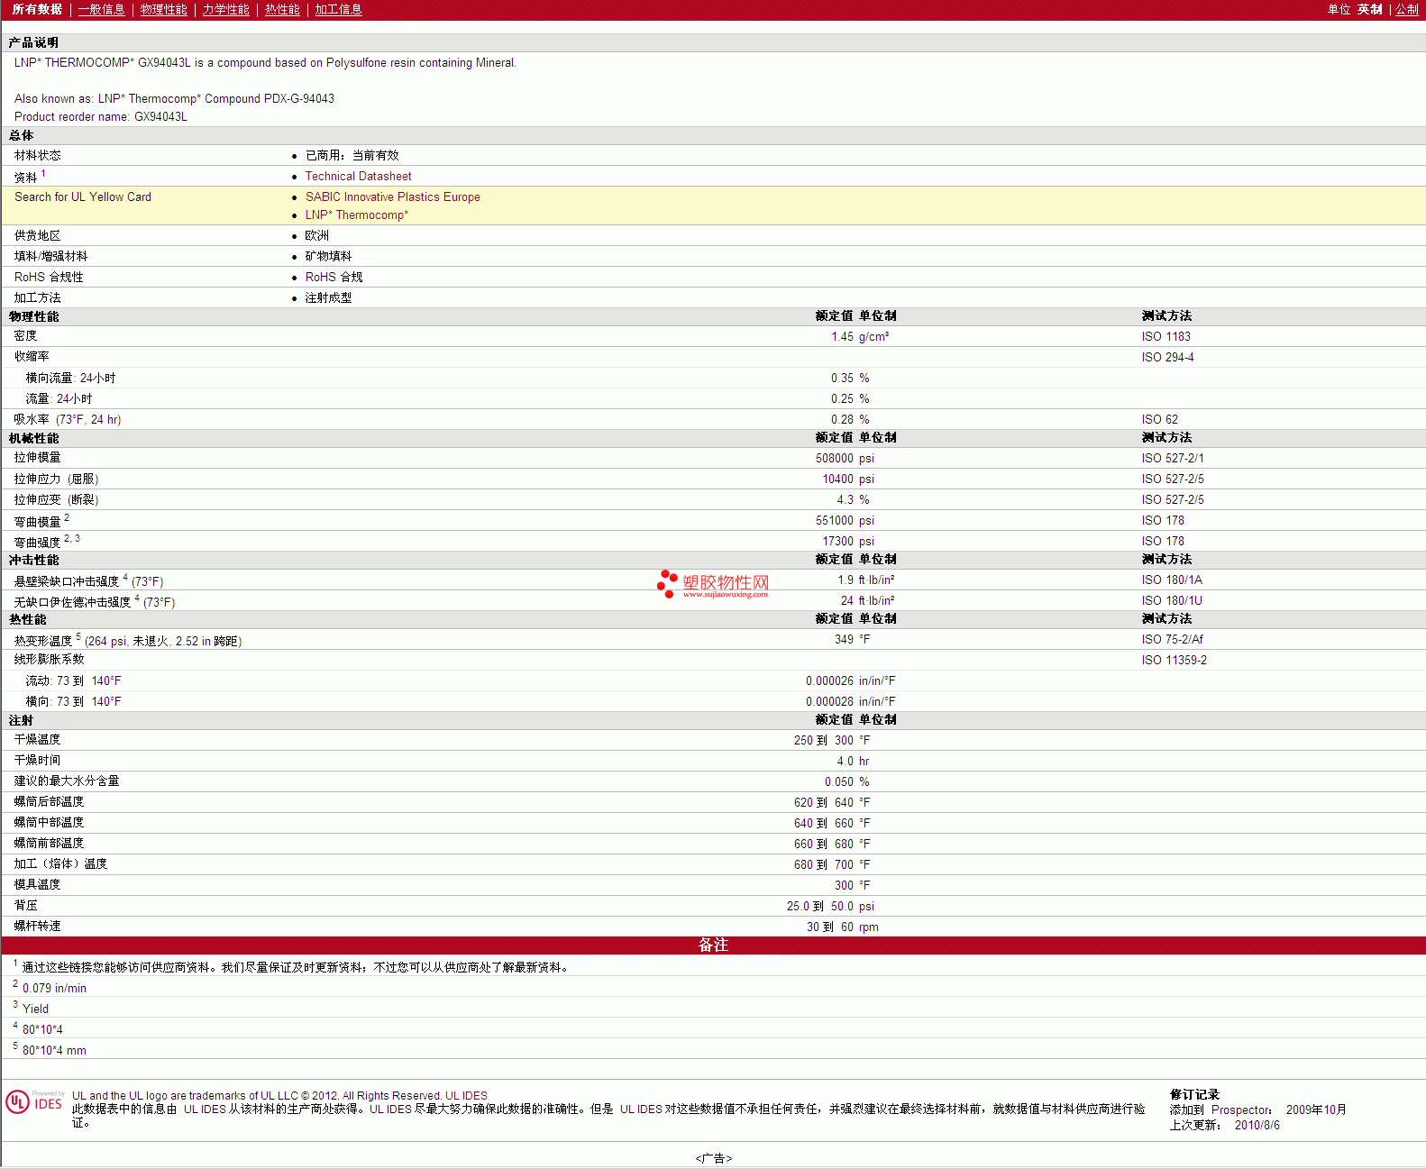This screenshot has width=1426, height=1169.
Task: Click the UL IDES logo
Action: click(x=35, y=1102)
